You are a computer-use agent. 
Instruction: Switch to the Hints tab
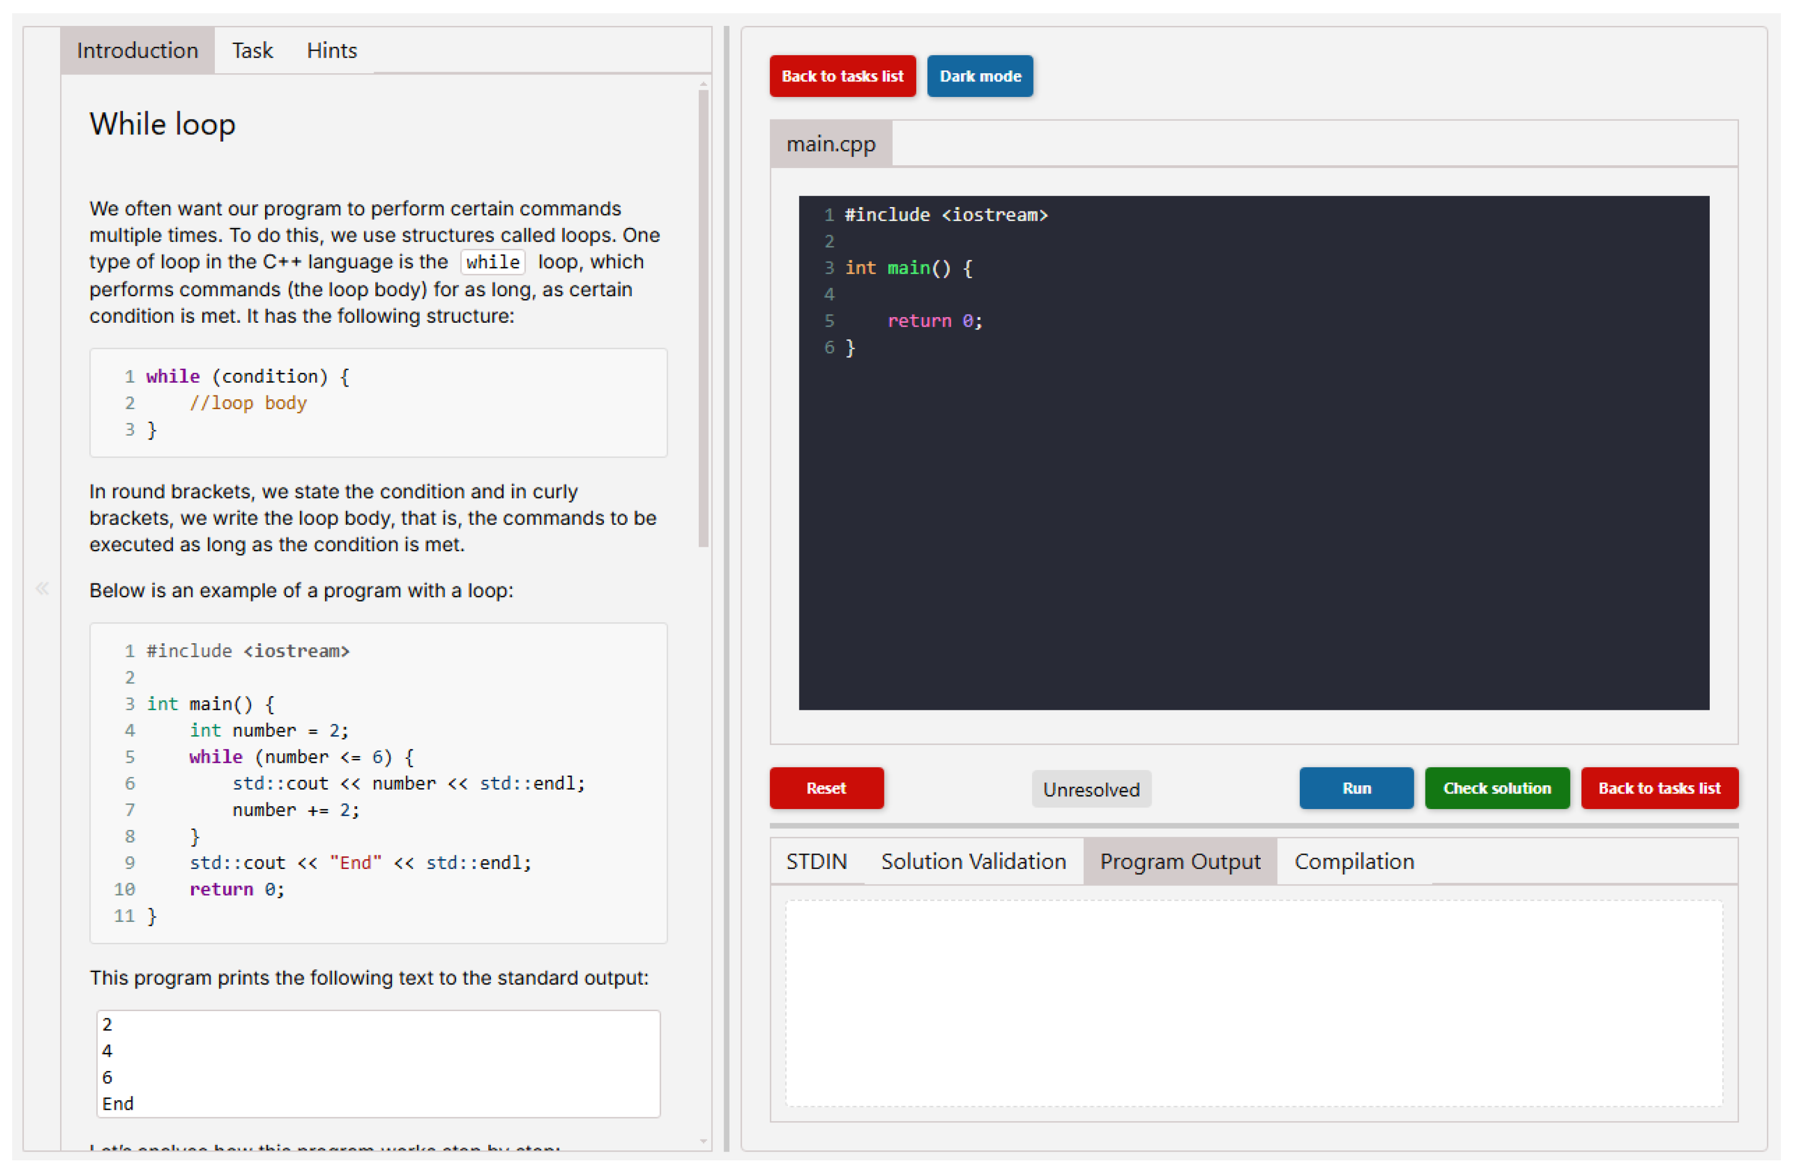coord(332,51)
